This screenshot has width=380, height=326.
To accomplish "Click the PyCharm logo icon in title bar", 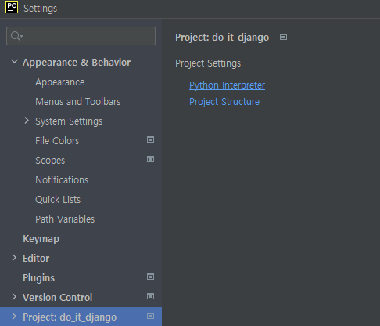I will pyautogui.click(x=12, y=7).
